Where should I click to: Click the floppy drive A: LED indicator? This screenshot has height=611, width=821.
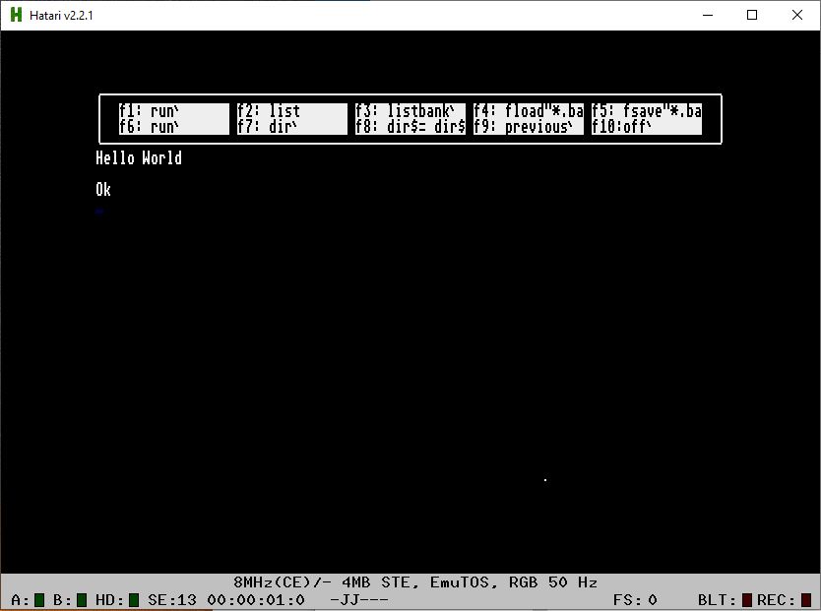coord(39,599)
